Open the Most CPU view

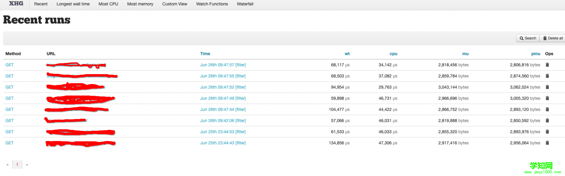point(108,4)
